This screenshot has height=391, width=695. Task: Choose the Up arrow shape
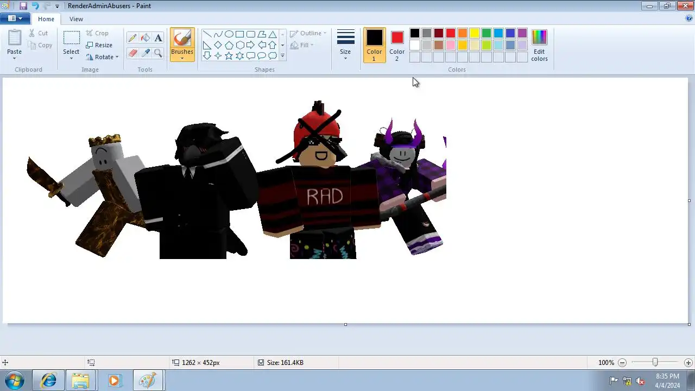coord(273,45)
